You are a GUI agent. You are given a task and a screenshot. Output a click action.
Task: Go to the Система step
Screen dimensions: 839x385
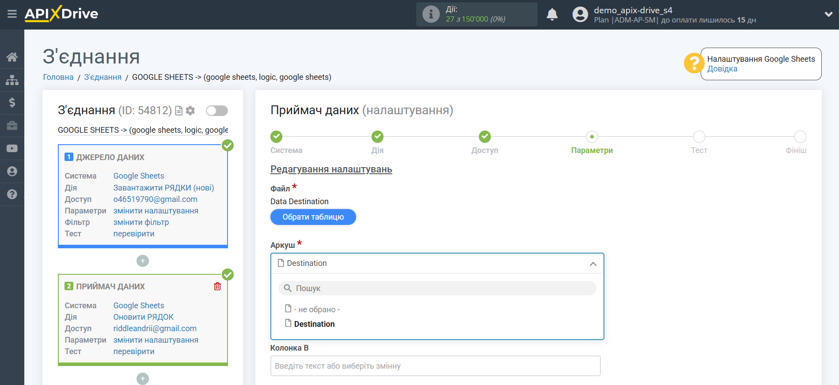(x=277, y=137)
